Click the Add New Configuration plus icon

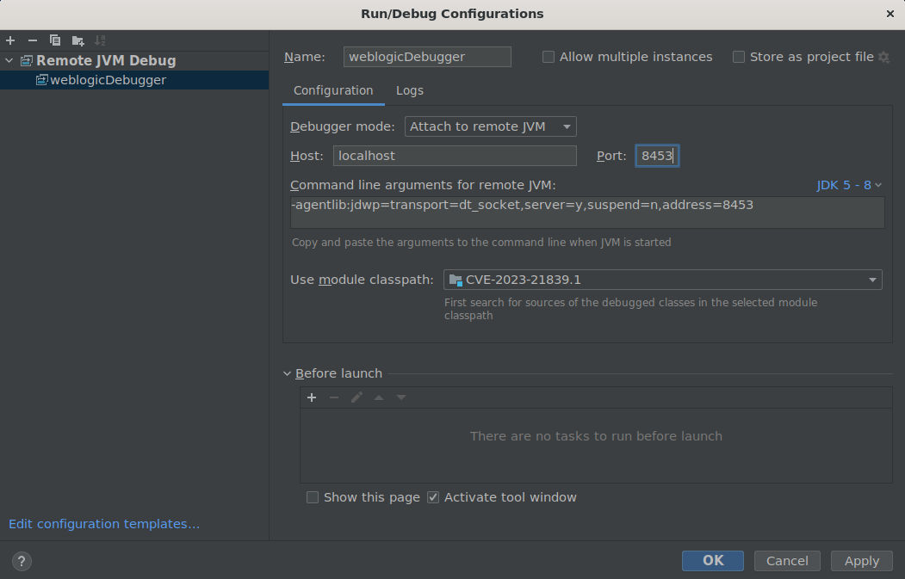click(10, 40)
